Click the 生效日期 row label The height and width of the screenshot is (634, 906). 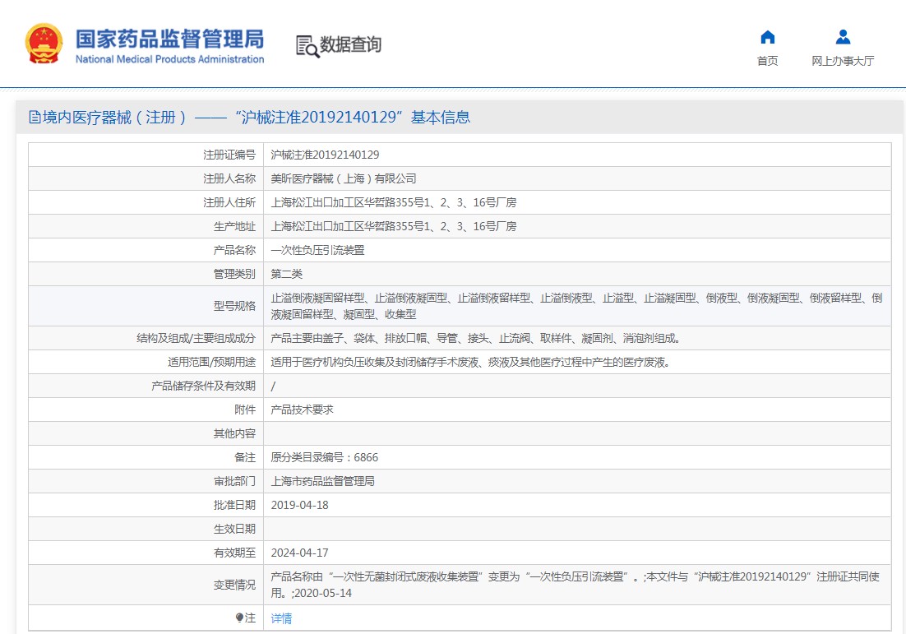[234, 529]
